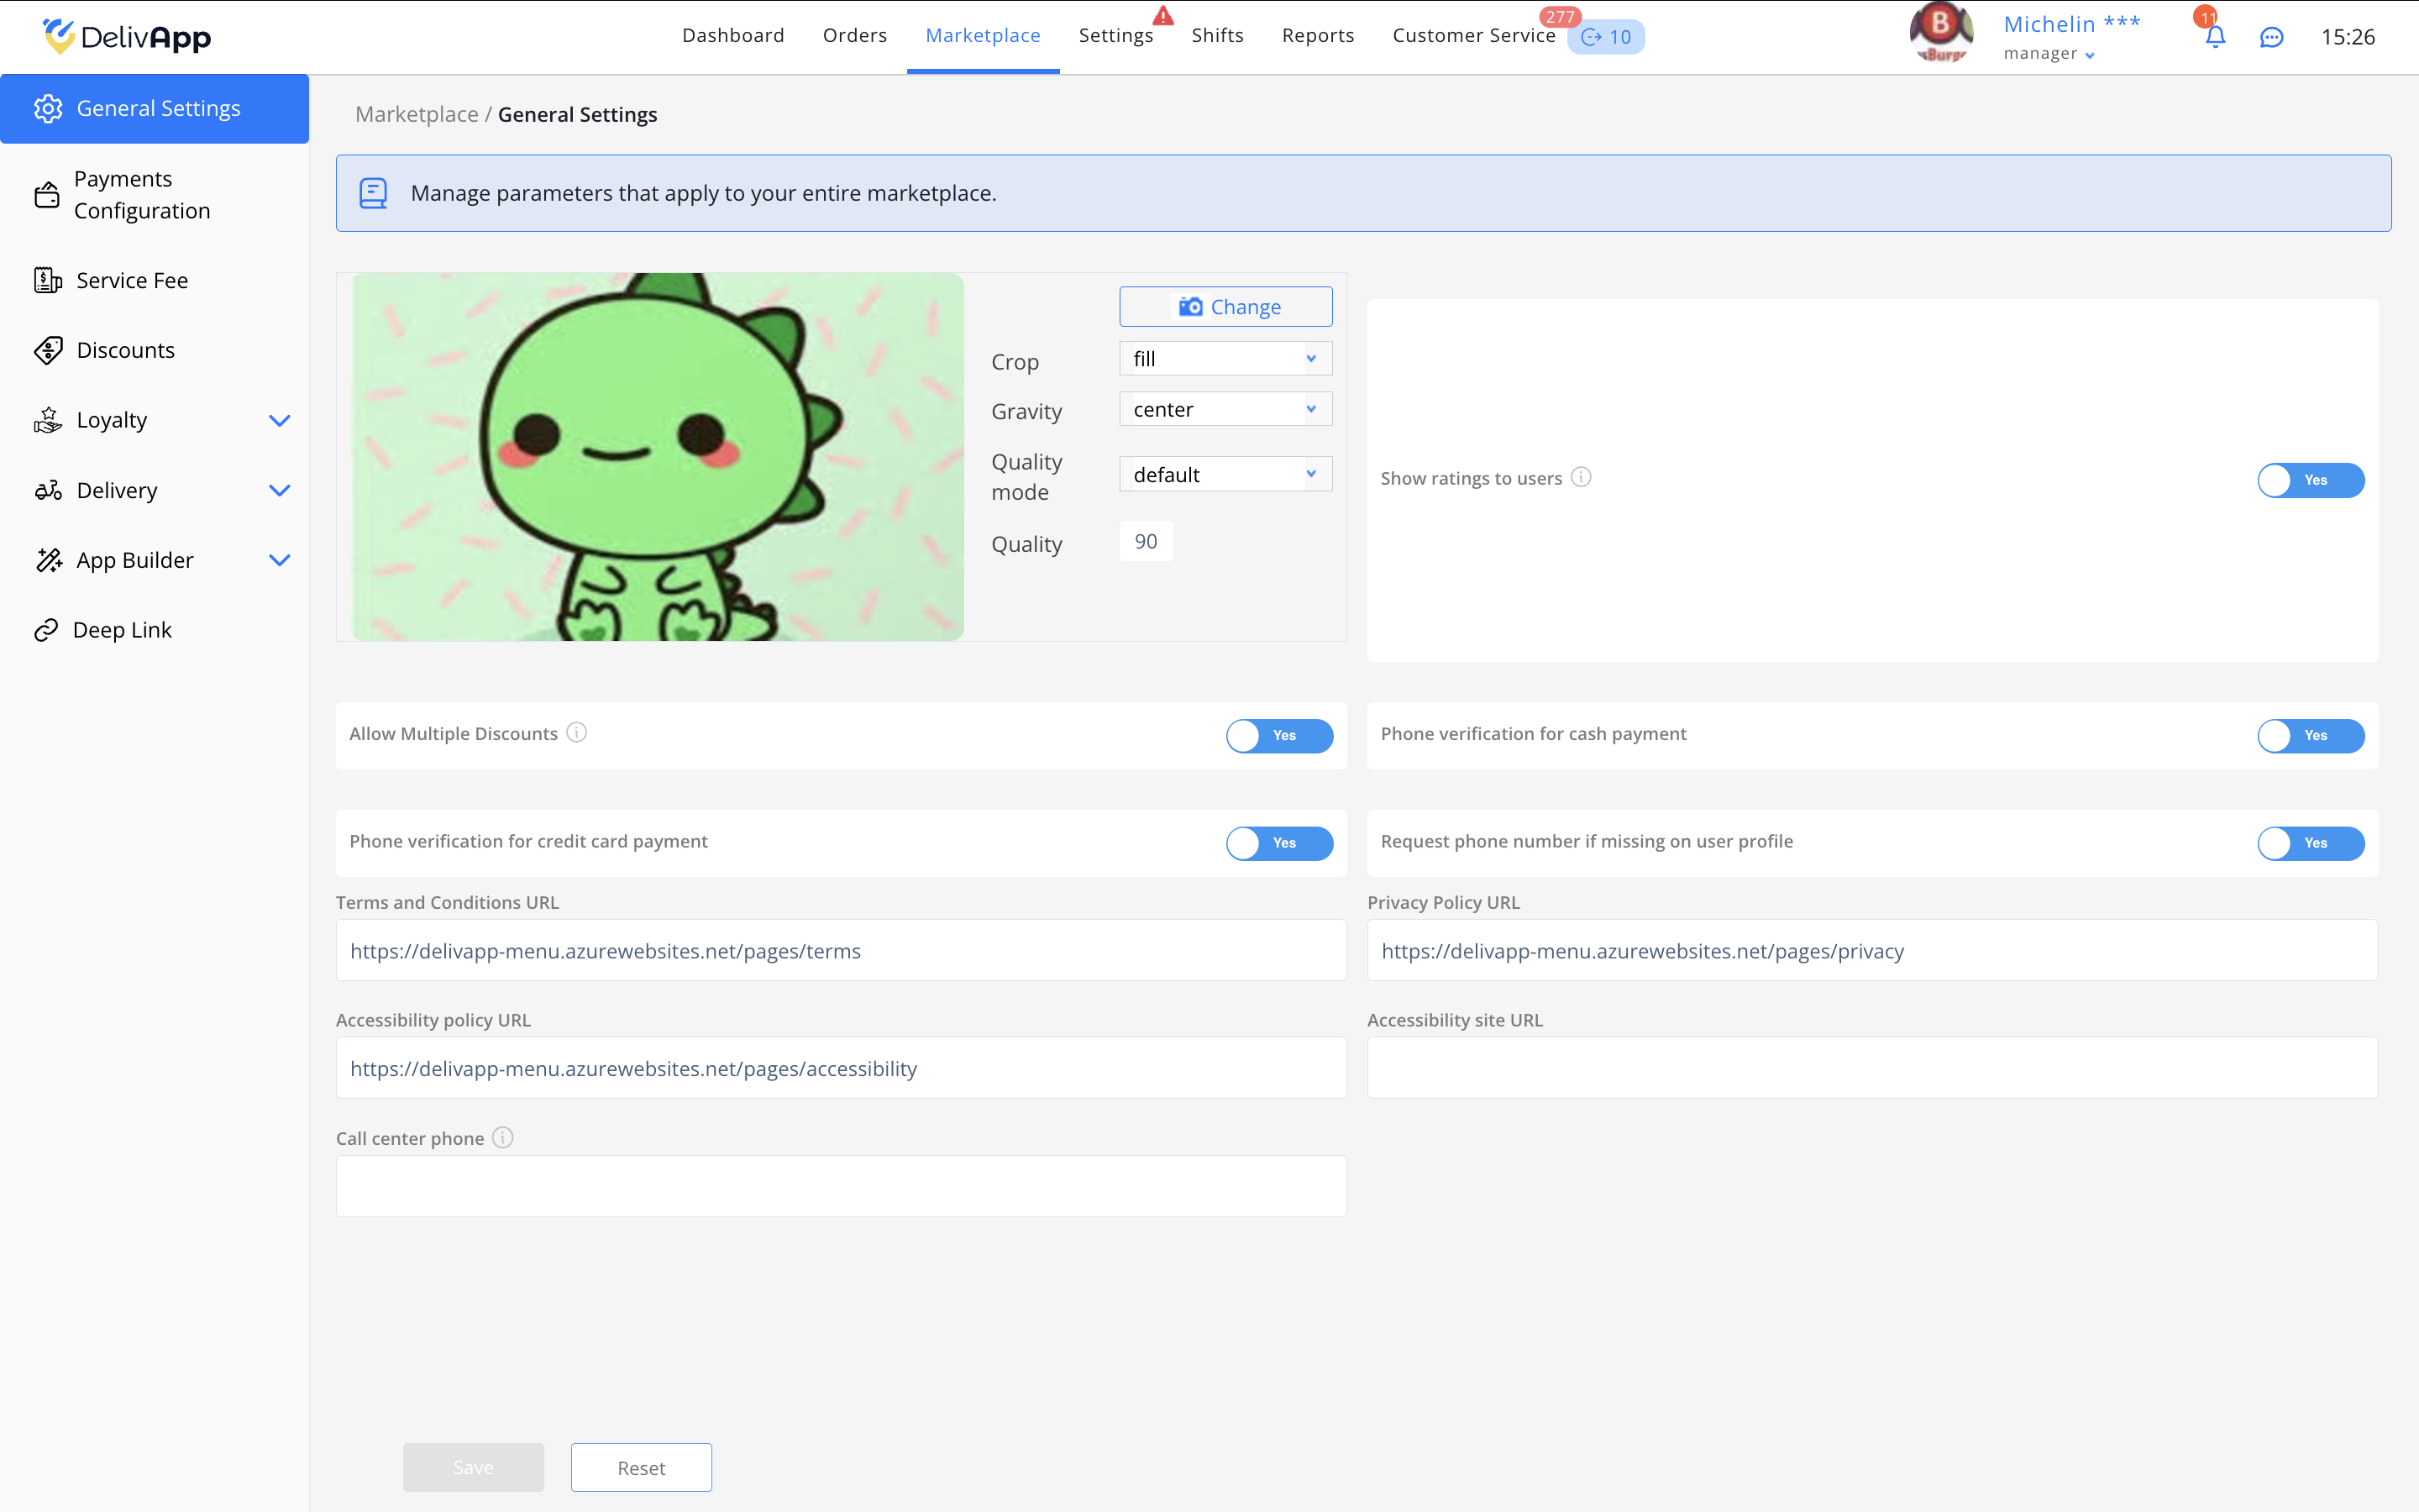Click the Accessibility site URL input field

1871,1068
